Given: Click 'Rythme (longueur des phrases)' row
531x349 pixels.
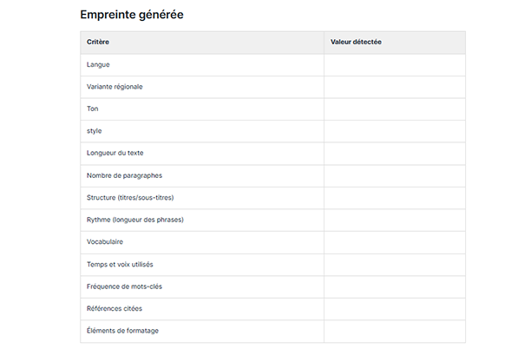Looking at the screenshot, I should 273,220.
